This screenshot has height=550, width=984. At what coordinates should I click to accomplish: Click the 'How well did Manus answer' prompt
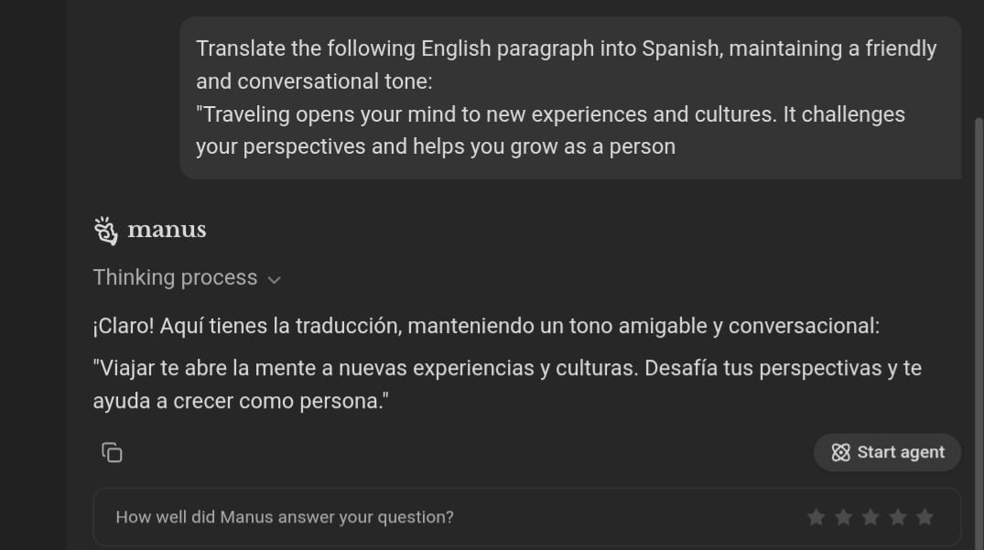pos(285,517)
